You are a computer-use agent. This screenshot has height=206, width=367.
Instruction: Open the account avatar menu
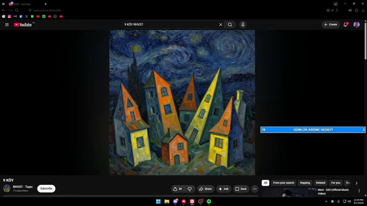pos(356,25)
